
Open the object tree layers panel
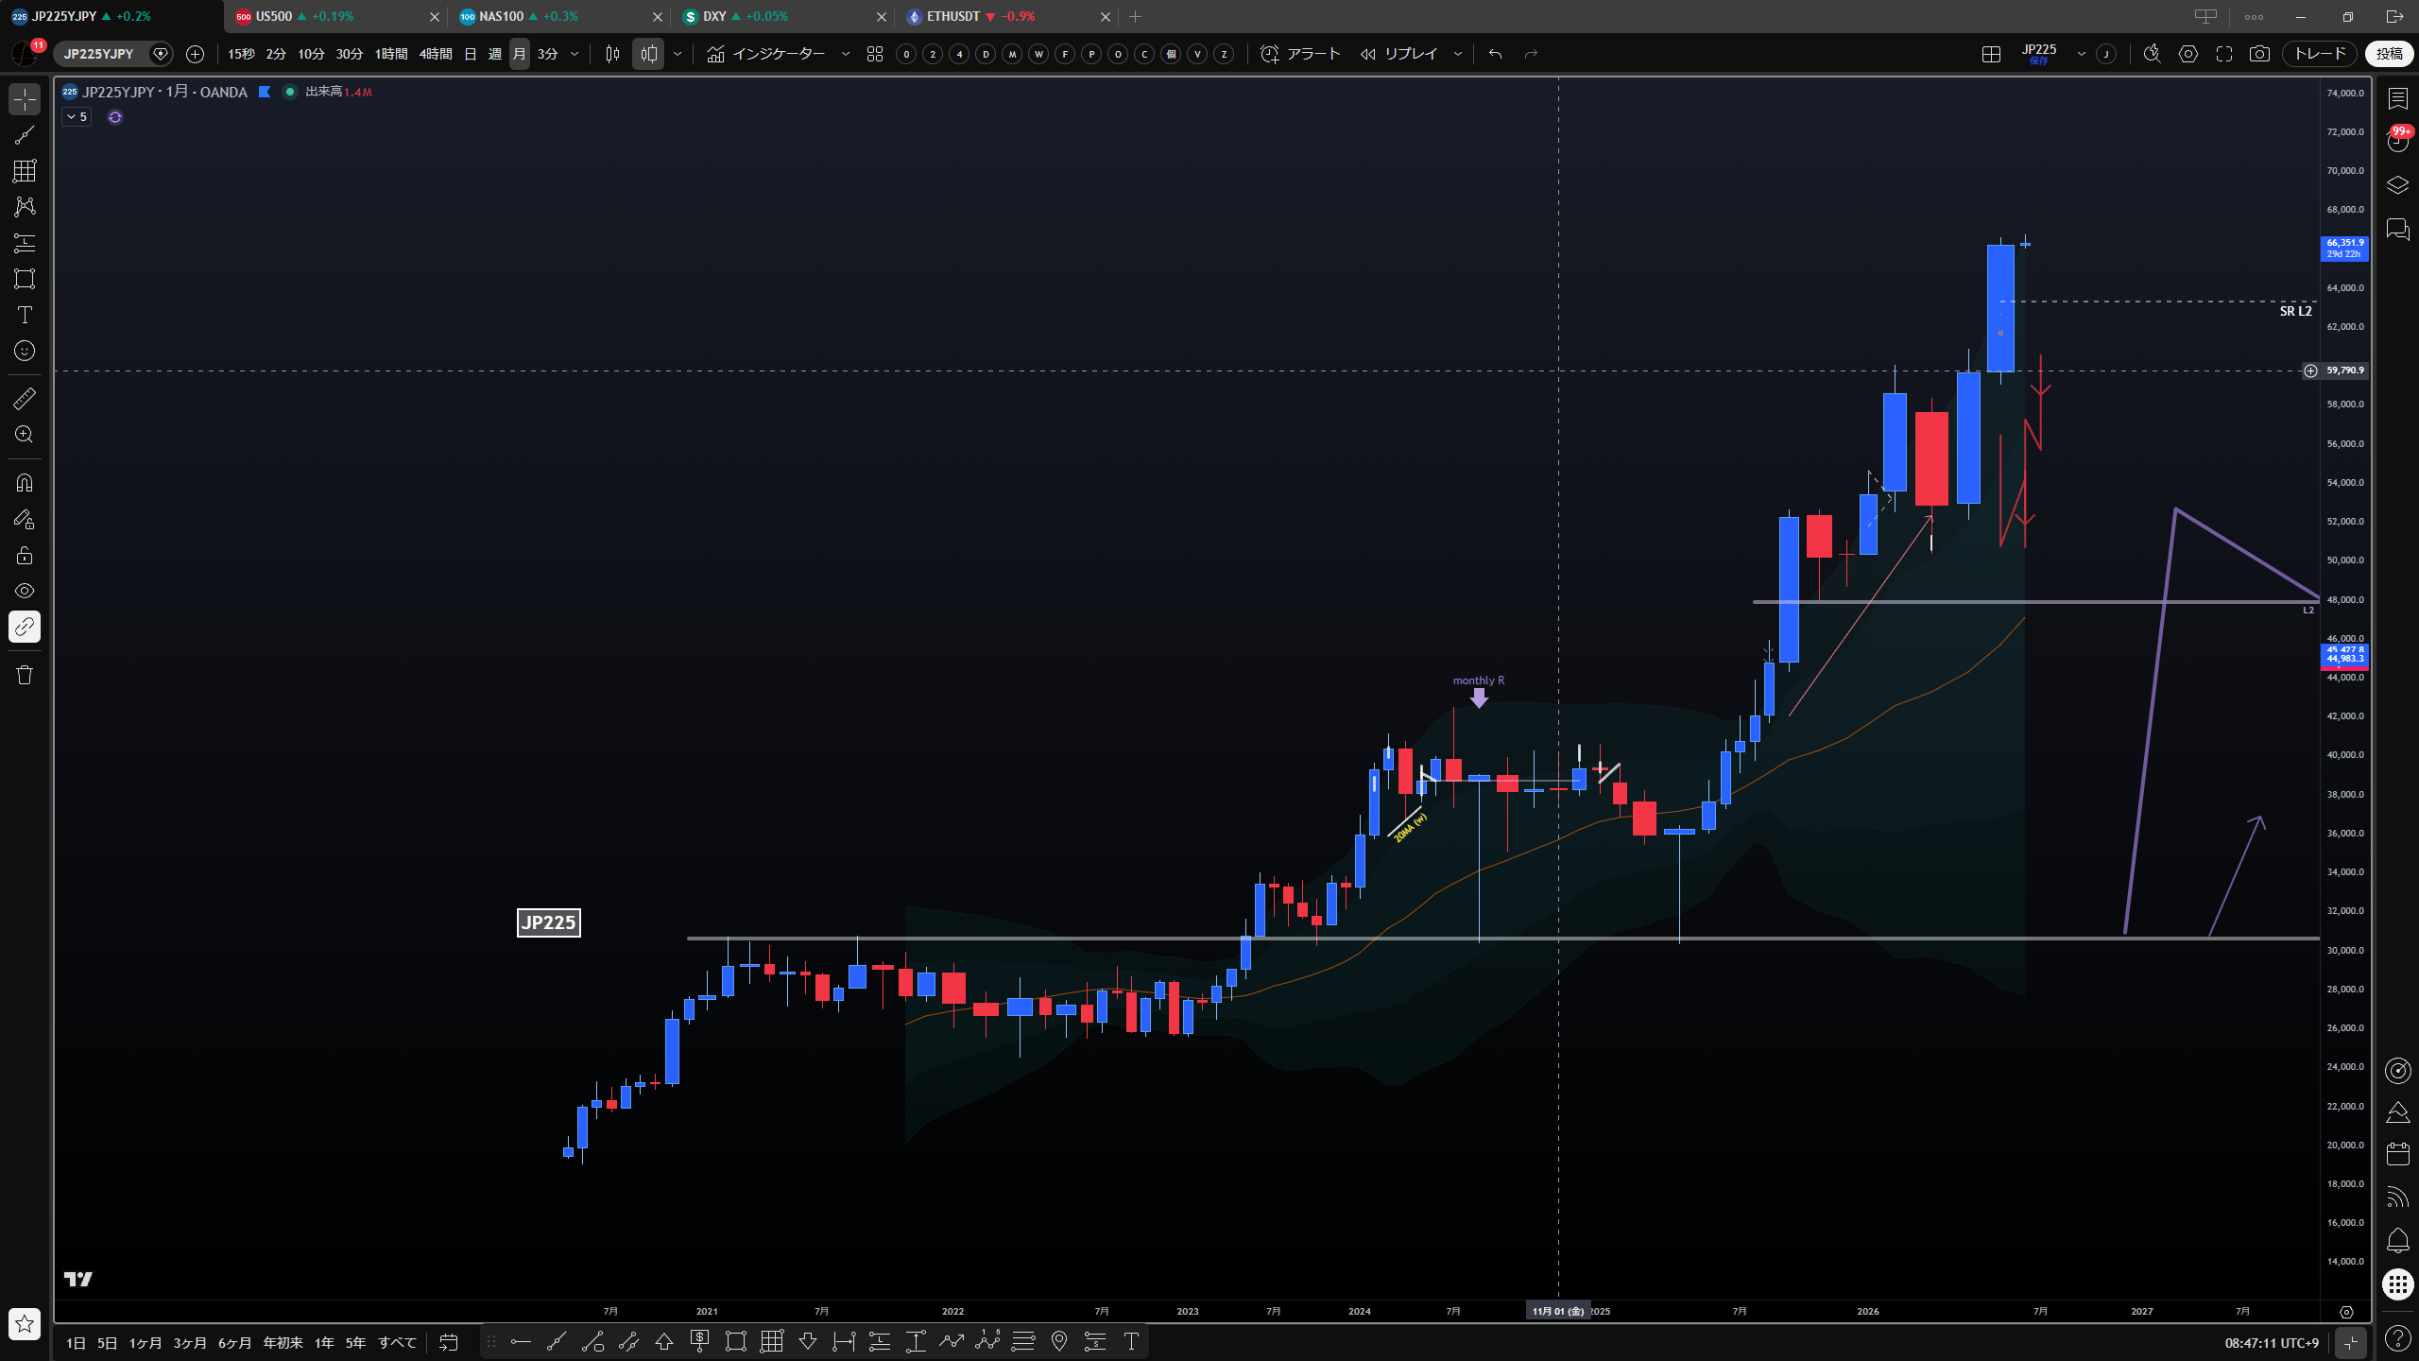click(x=2397, y=185)
